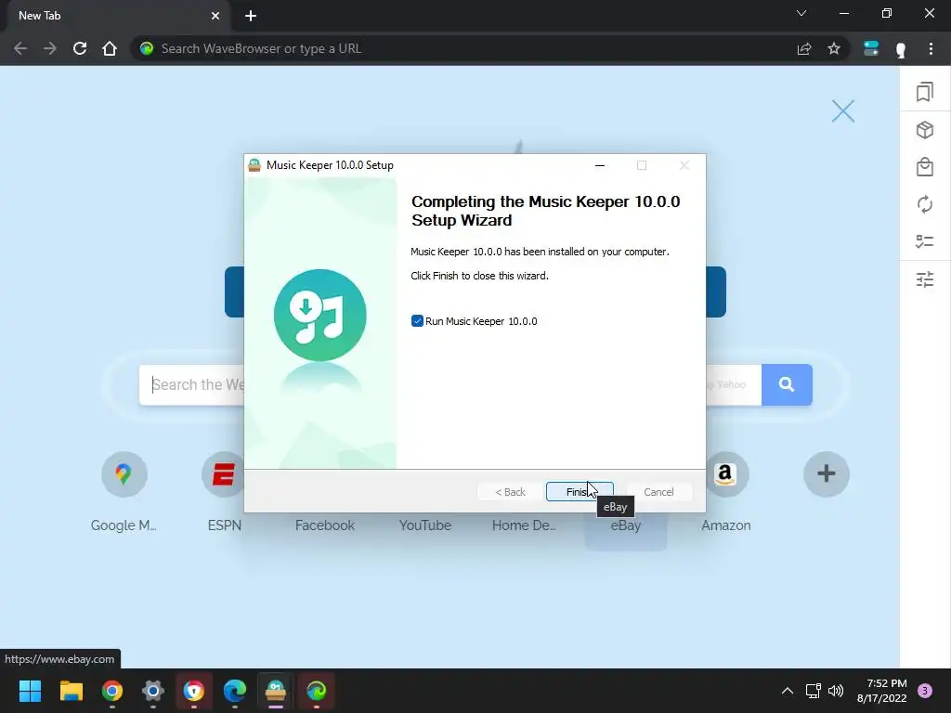
Task: Share this page using the share icon
Action: [804, 48]
